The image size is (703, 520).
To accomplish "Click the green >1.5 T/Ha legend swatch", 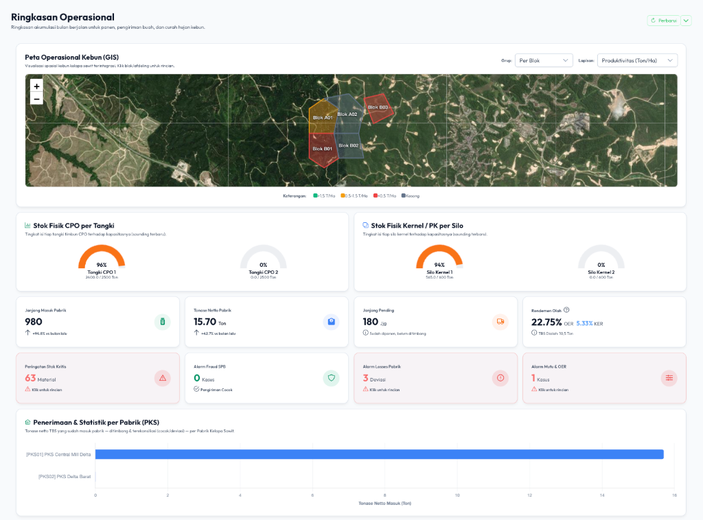I will (x=315, y=196).
